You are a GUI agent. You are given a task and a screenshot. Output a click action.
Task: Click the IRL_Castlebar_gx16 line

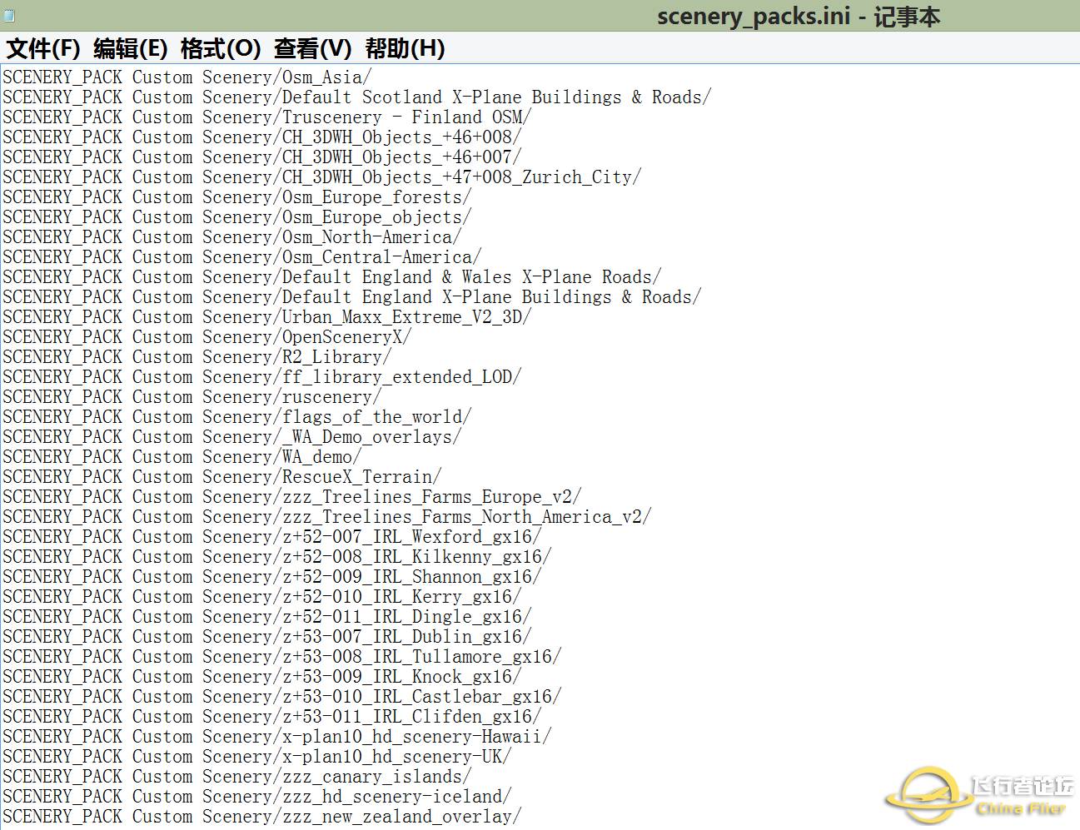(281, 697)
